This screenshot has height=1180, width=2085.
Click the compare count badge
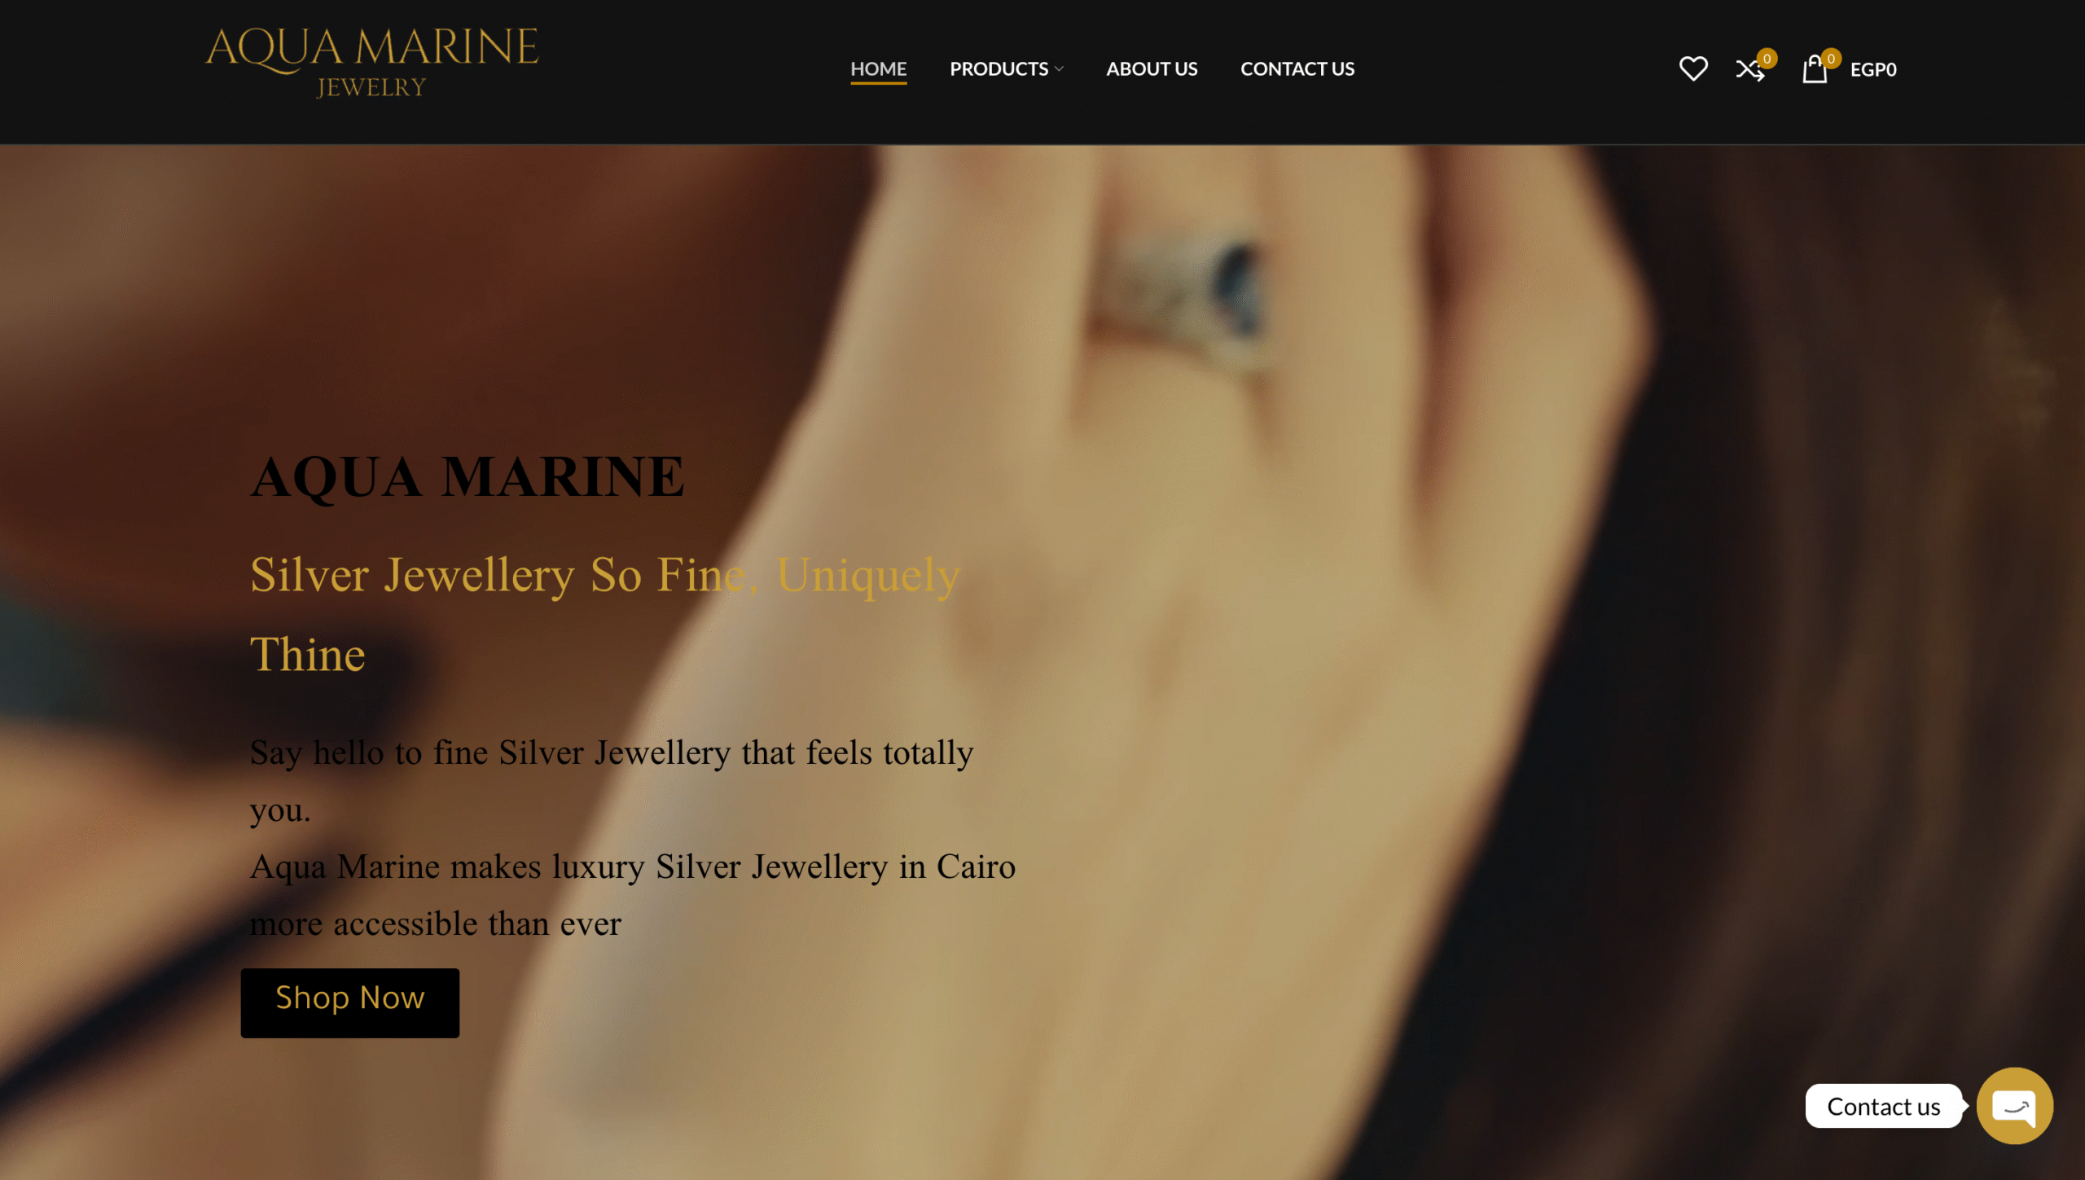click(x=1767, y=59)
